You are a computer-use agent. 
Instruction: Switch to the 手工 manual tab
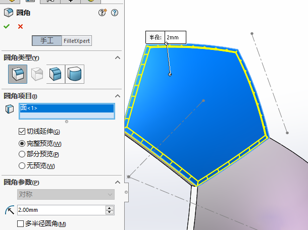pos(47,41)
